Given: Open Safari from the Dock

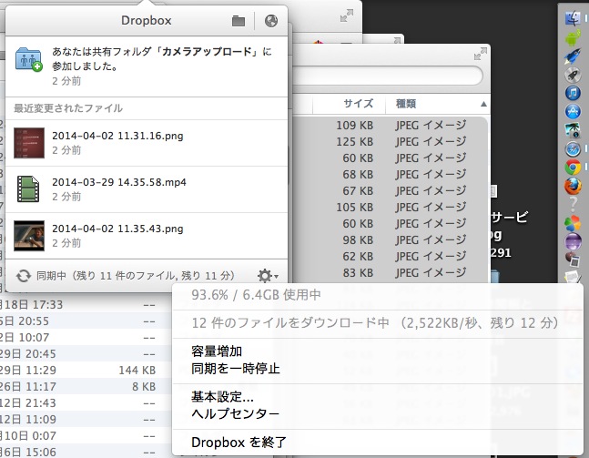Looking at the screenshot, I should [573, 149].
